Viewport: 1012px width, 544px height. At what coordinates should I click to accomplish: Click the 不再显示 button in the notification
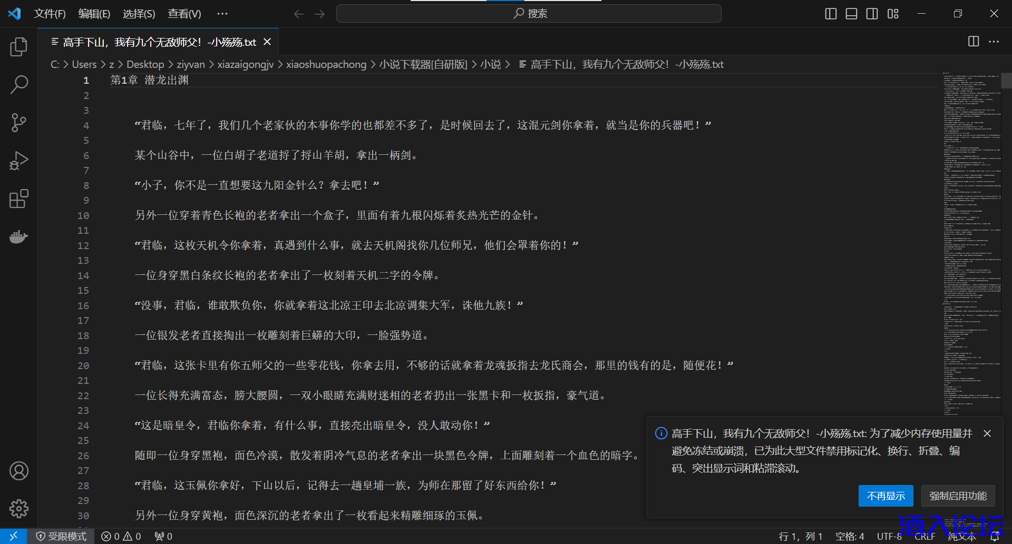coord(885,496)
